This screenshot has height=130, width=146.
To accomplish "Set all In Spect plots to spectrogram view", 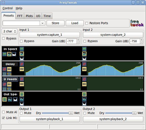I will point(5,54).
